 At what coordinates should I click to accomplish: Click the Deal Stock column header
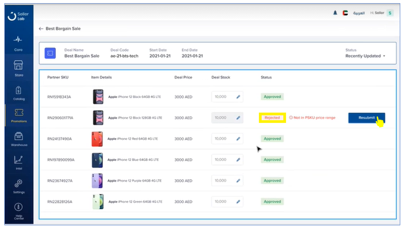click(220, 77)
